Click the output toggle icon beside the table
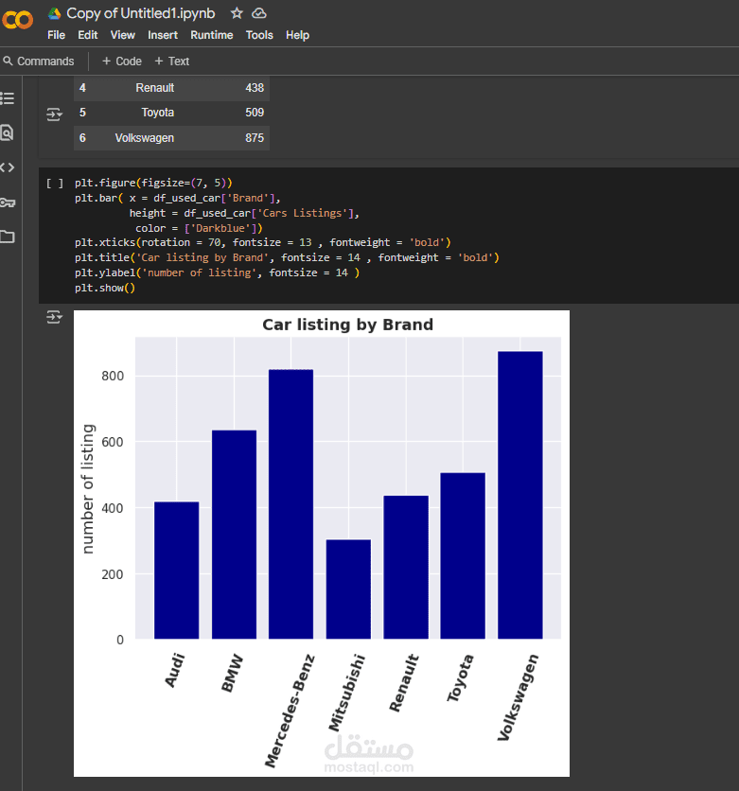This screenshot has height=791, width=739. 54,114
